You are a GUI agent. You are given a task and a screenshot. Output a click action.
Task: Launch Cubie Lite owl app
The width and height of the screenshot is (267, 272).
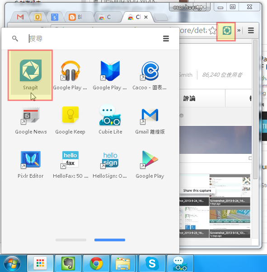click(x=110, y=120)
